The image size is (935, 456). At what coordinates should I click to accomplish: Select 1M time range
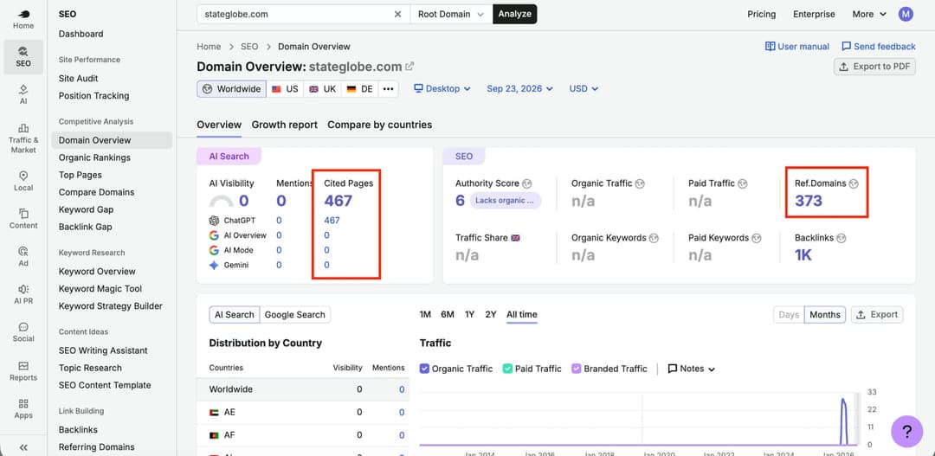tap(425, 315)
